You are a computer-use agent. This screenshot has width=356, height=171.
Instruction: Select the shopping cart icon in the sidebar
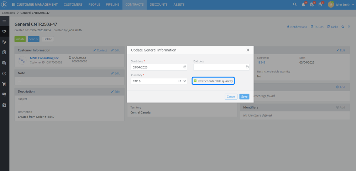coord(4,84)
